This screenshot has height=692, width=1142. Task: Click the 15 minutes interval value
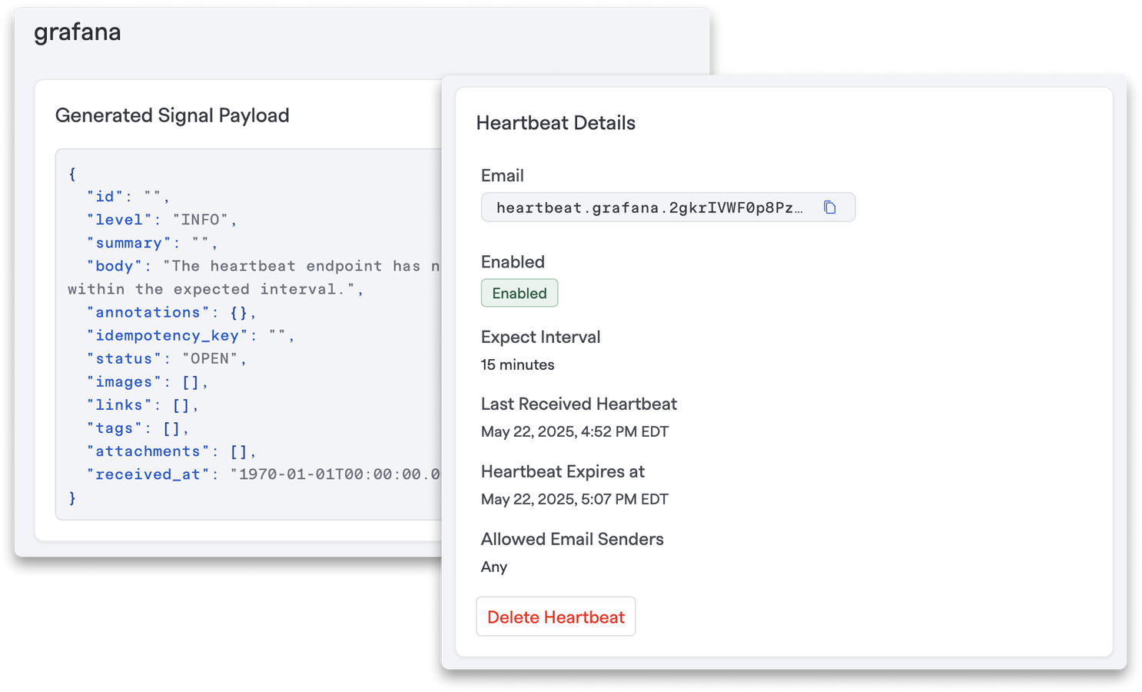(518, 364)
